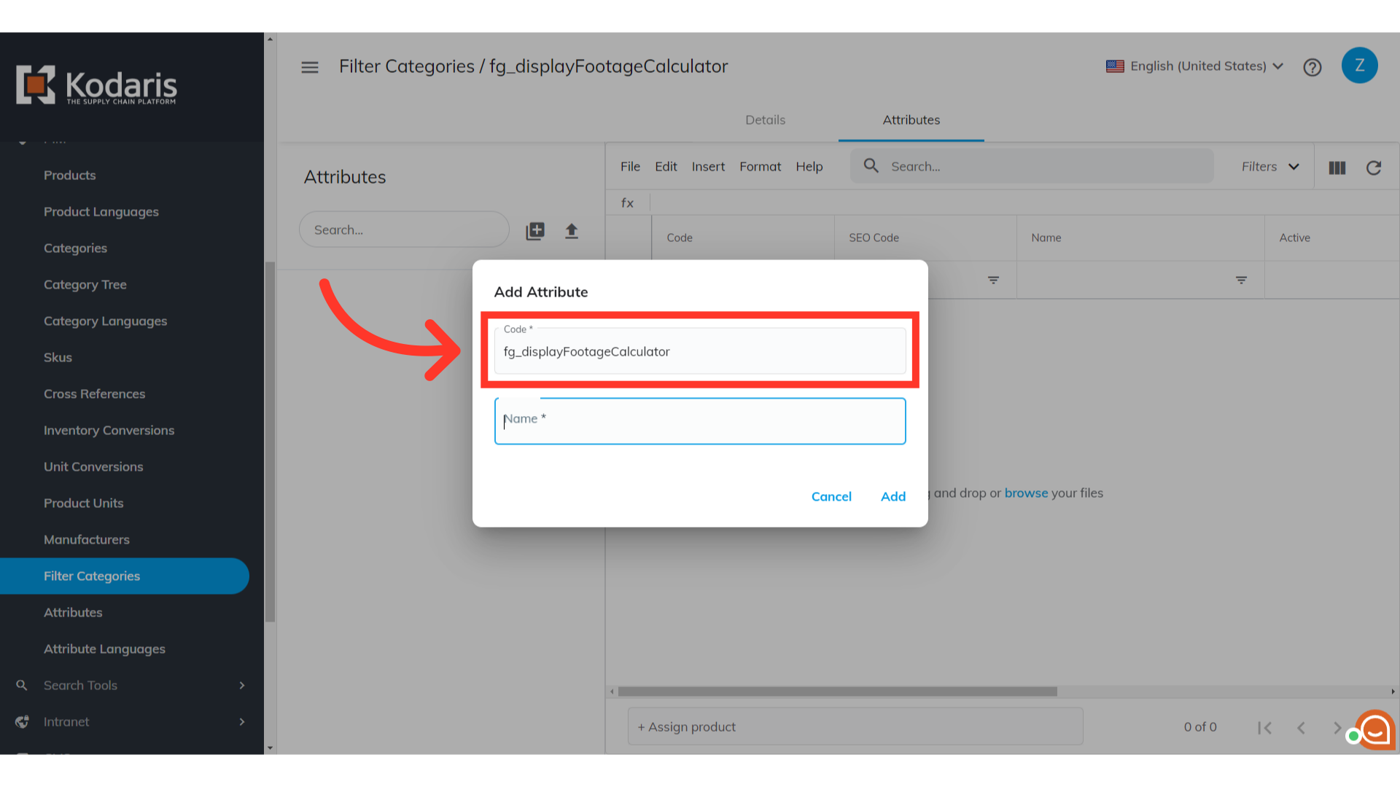Viewport: 1400px width, 787px height.
Task: Click the refresh grid icon
Action: pyautogui.click(x=1374, y=168)
